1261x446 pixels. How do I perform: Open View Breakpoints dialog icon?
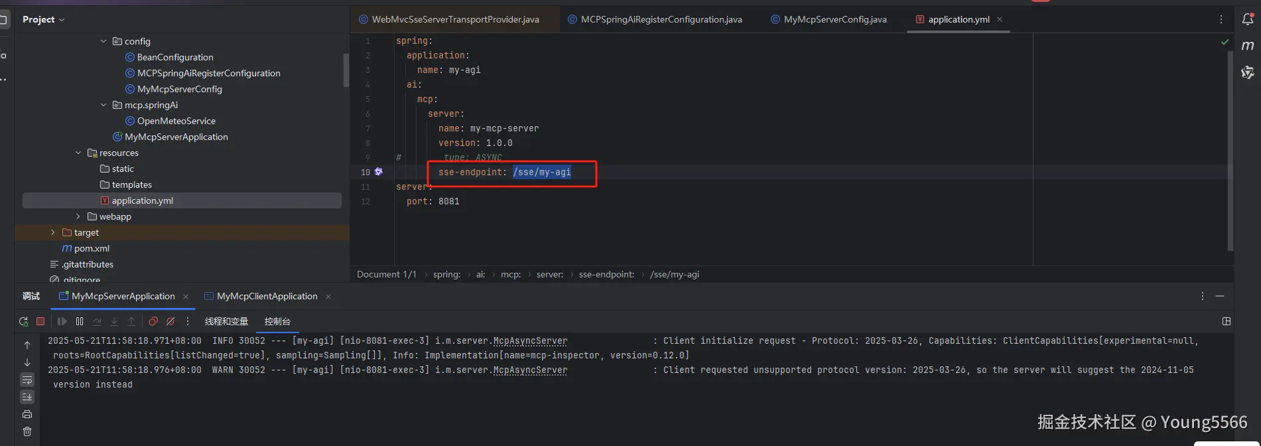153,321
